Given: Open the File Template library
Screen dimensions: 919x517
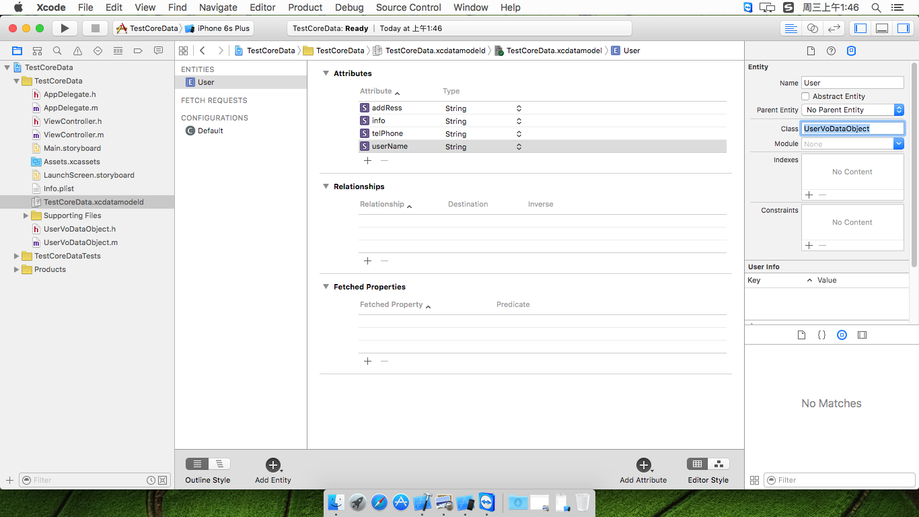Looking at the screenshot, I should [x=801, y=335].
